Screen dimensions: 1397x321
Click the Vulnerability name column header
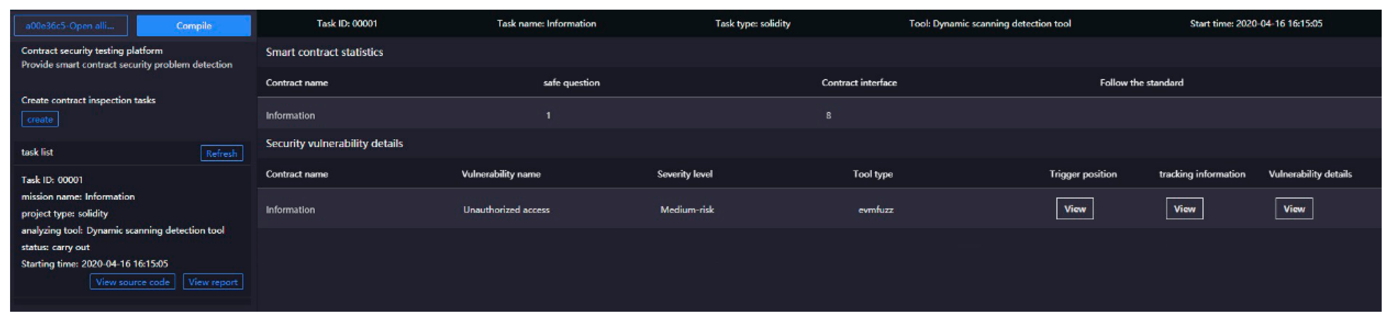pyautogui.click(x=501, y=174)
